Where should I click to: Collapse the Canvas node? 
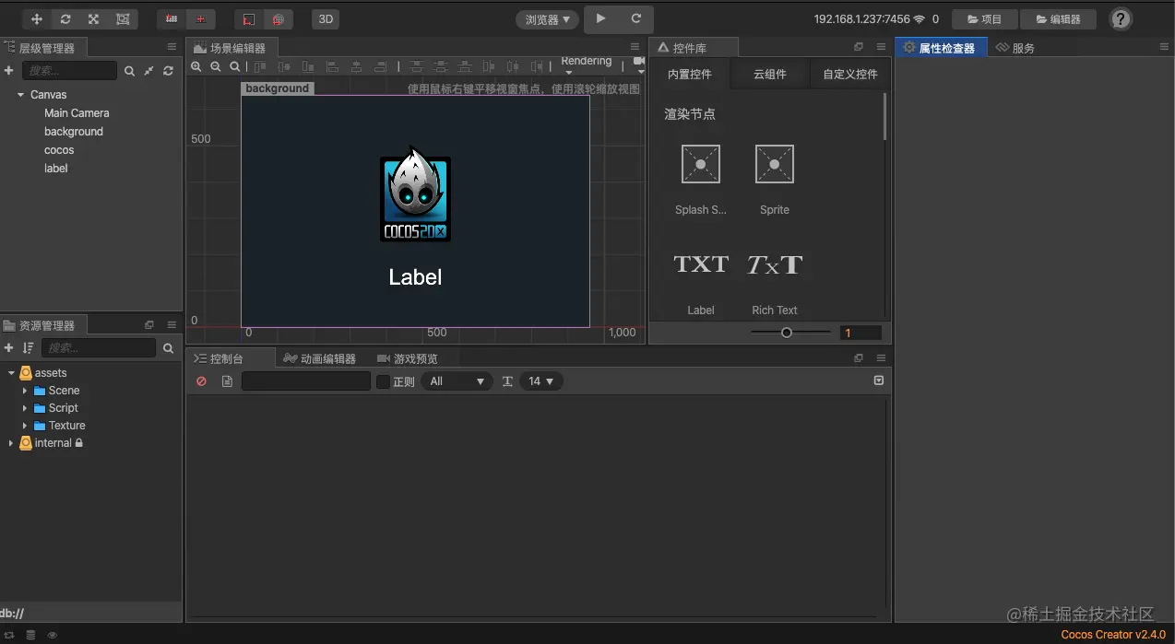[x=20, y=95]
